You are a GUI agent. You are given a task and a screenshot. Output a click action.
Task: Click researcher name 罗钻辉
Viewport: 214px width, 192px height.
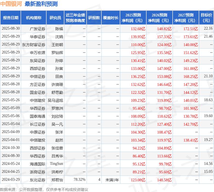[57, 53]
